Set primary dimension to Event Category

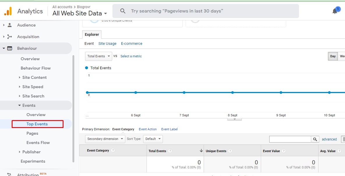click(123, 129)
